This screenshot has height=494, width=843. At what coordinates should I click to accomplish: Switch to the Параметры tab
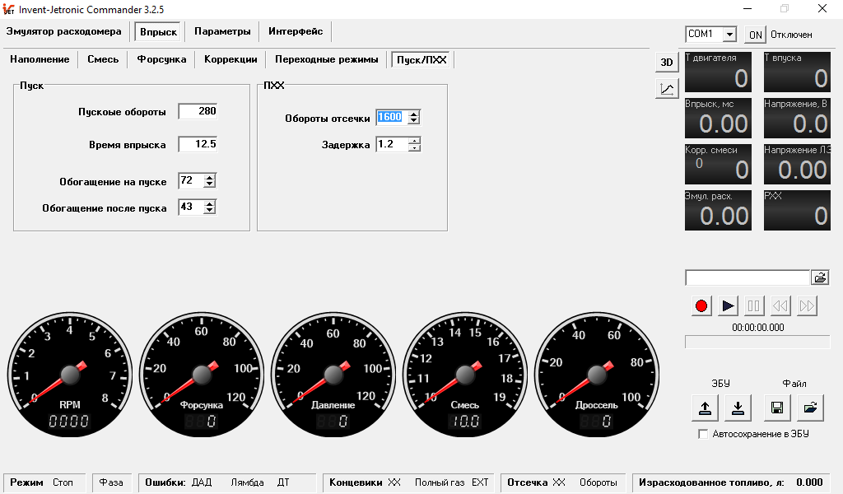point(222,31)
